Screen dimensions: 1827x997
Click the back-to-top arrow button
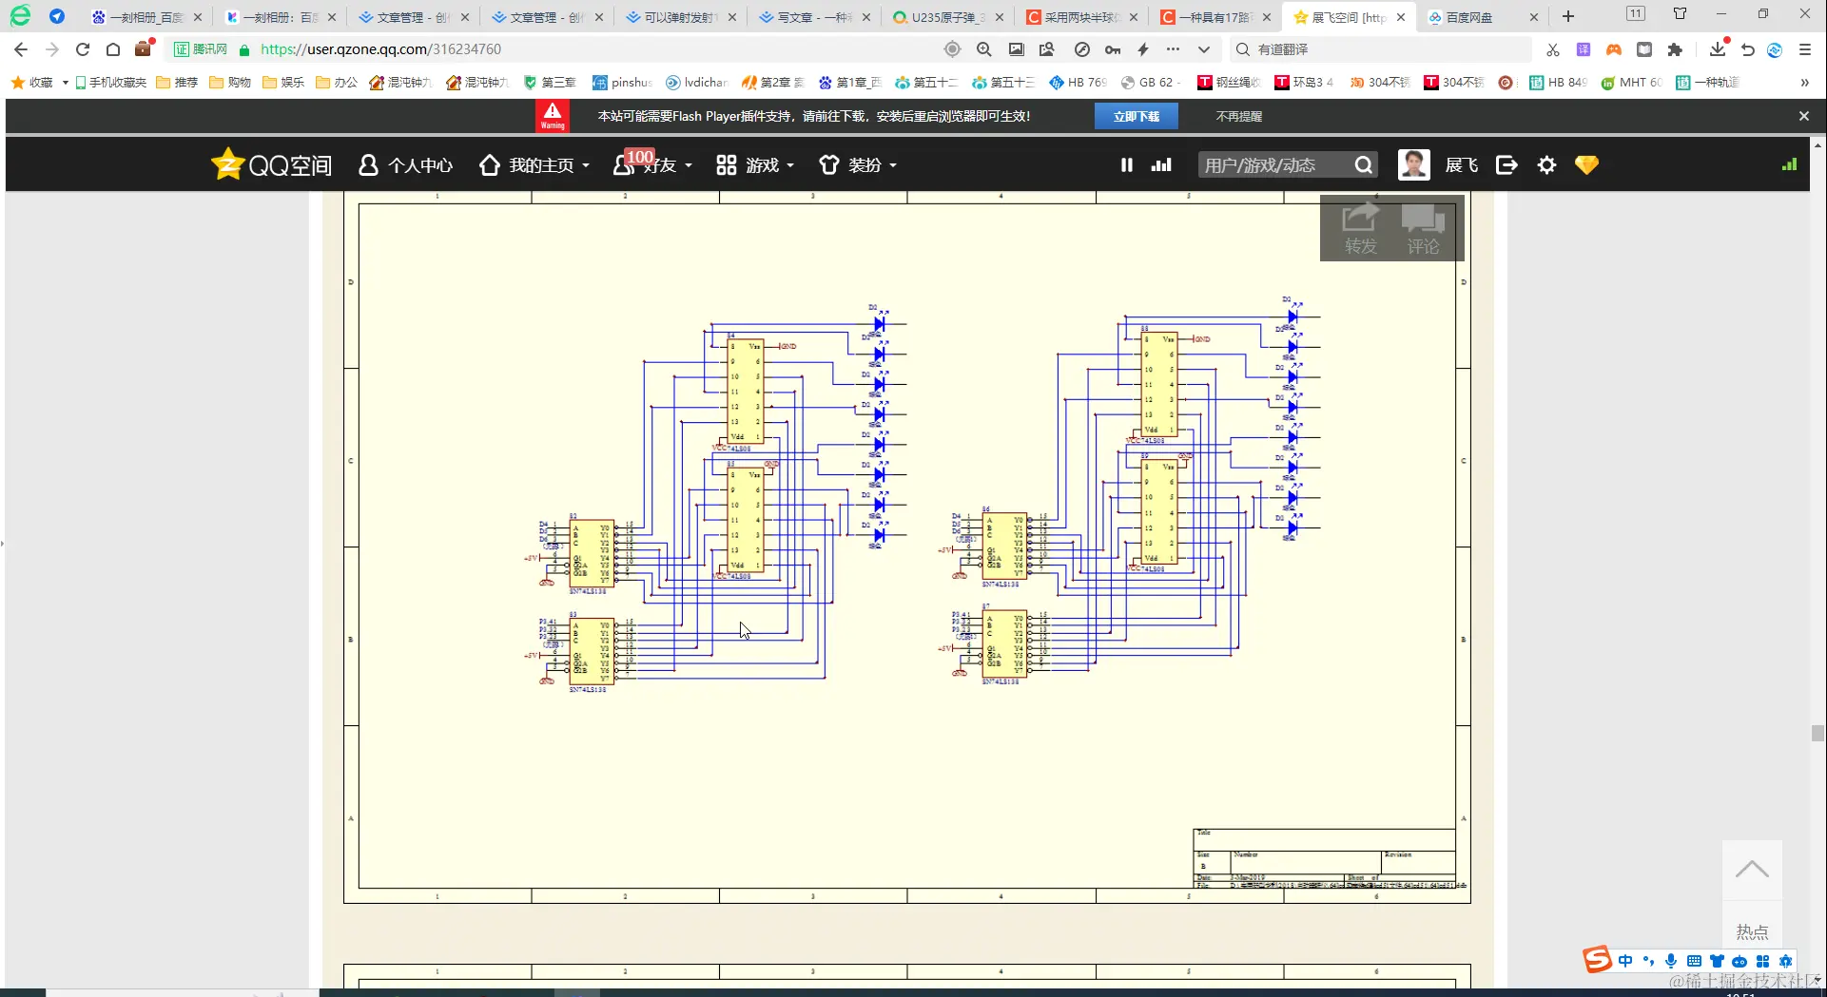click(1751, 870)
